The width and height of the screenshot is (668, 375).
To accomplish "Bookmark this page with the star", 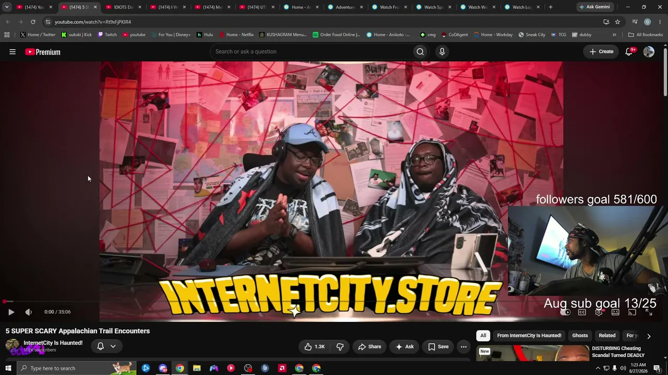I will point(617,22).
